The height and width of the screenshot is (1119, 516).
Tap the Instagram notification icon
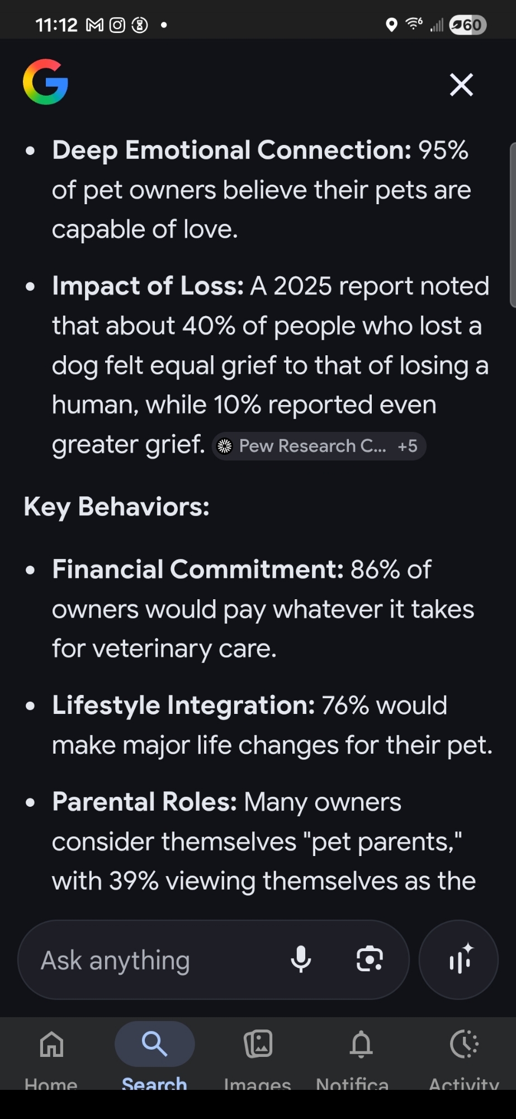coord(117,25)
